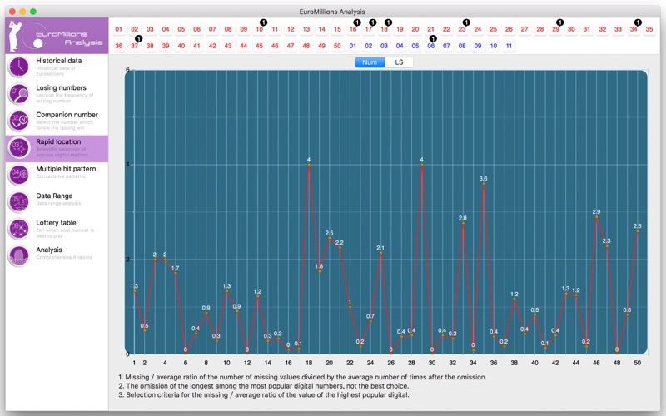Click x-axis label 50
This screenshot has height=416, width=666.
(638, 363)
